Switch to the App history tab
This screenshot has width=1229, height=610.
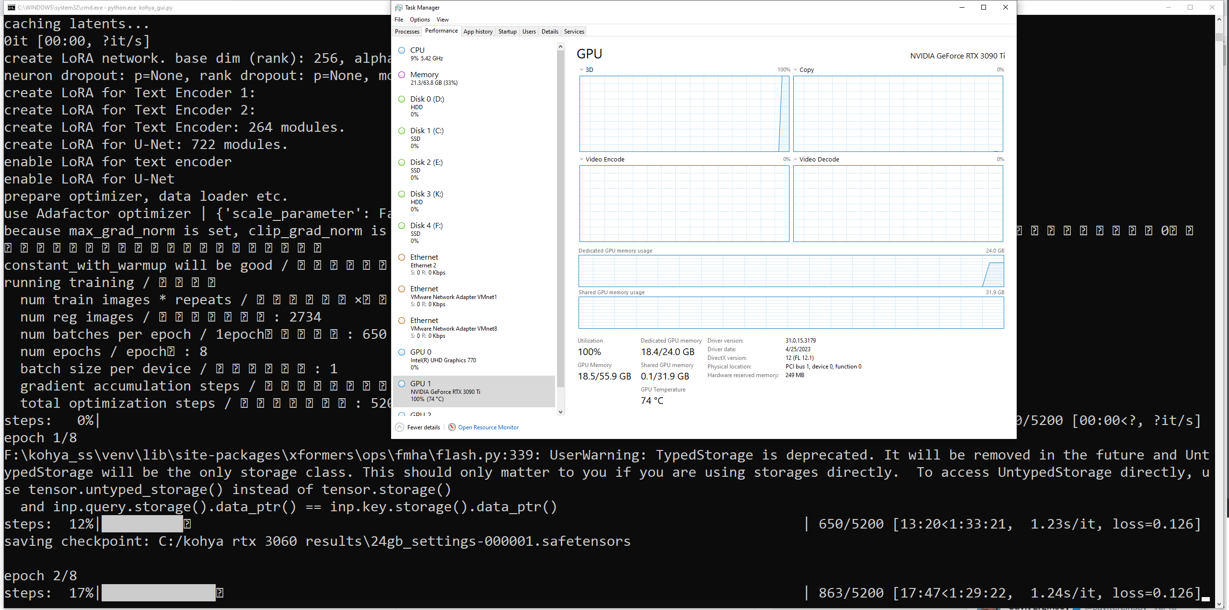pyautogui.click(x=478, y=32)
